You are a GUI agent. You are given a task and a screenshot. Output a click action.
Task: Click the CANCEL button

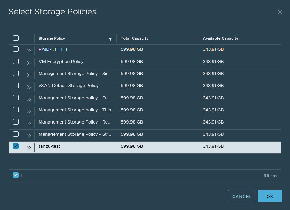click(x=242, y=196)
